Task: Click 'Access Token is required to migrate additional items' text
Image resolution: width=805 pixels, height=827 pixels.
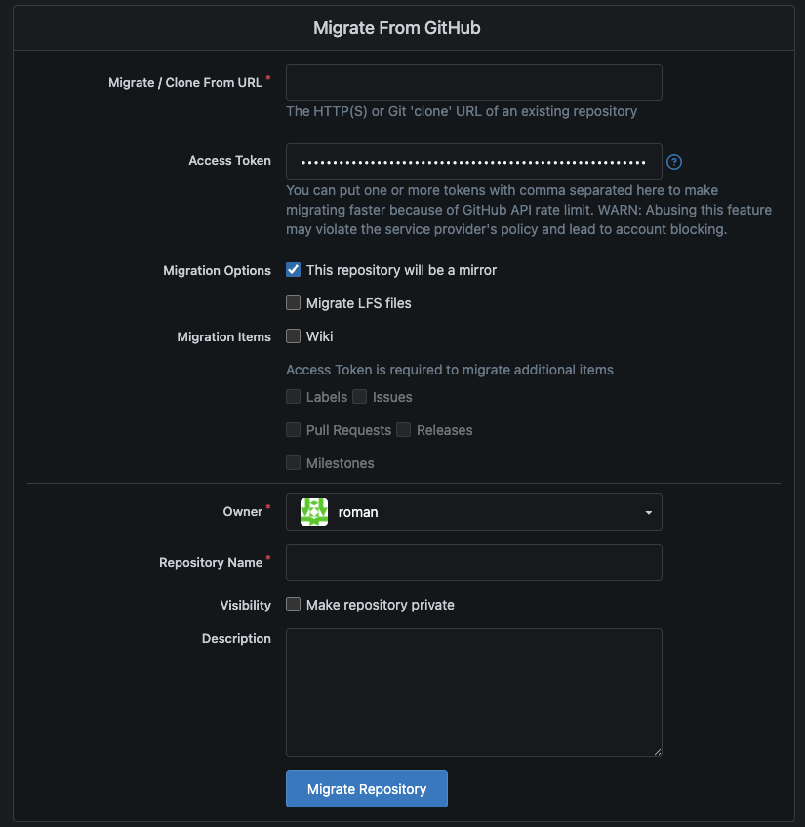Action: click(450, 370)
